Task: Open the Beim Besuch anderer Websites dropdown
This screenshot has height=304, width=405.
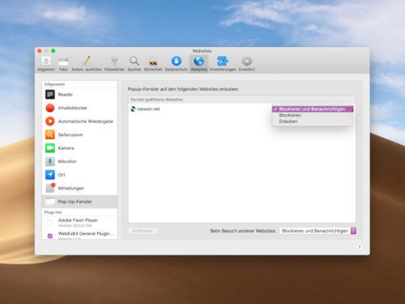Action: (318, 231)
